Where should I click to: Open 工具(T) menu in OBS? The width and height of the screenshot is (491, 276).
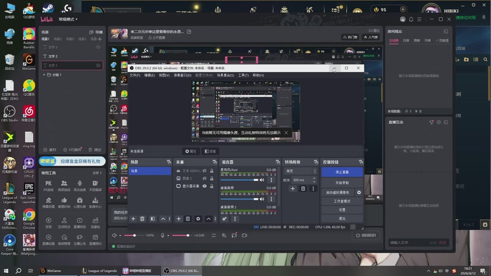[x=243, y=75]
